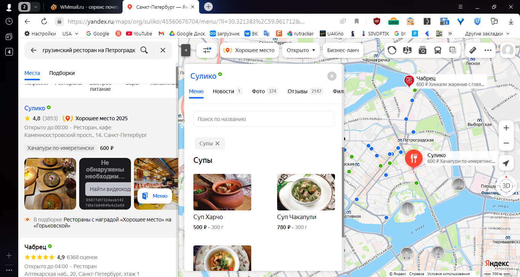The width and height of the screenshot is (520, 277).
Task: Toggle the 'Бизнес-ланч' filter
Action: point(343,50)
